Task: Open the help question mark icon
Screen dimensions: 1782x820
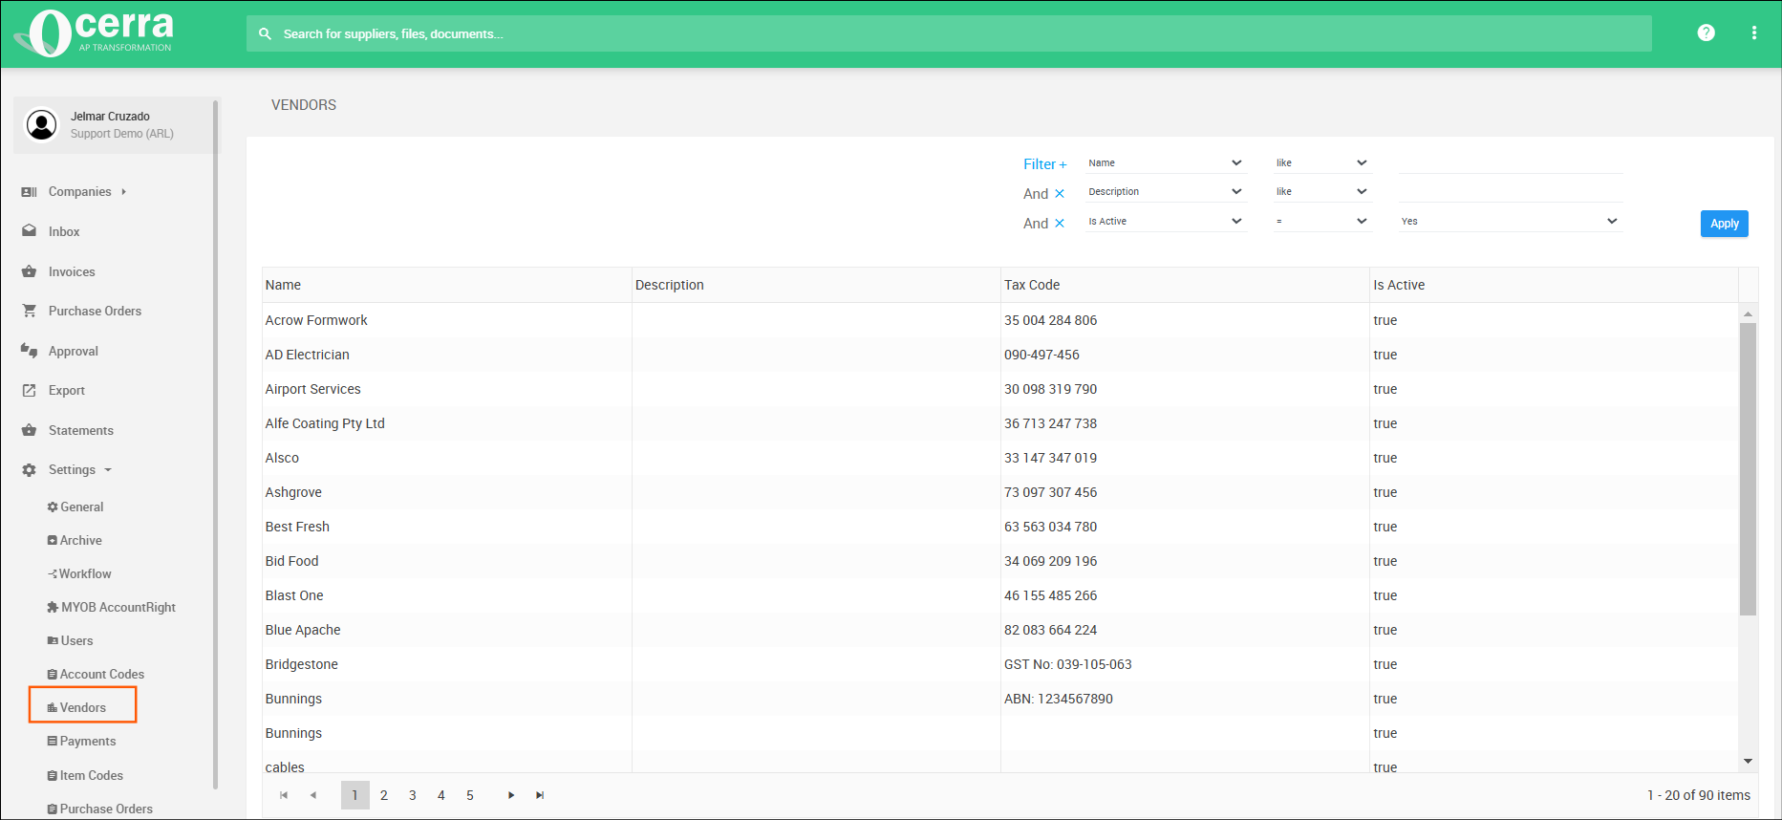Action: click(1706, 32)
